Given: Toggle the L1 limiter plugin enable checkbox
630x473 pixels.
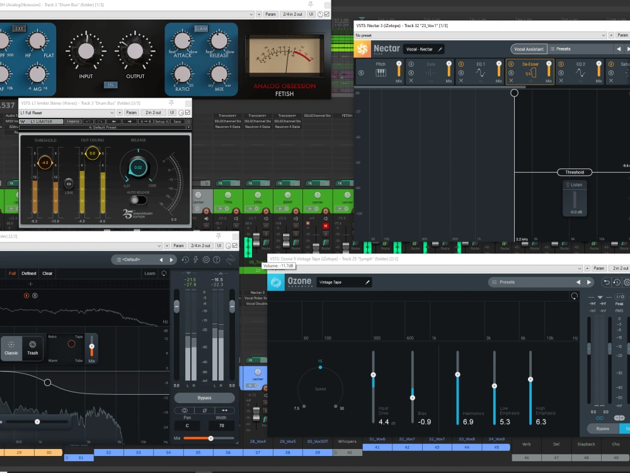Looking at the screenshot, I should coord(188,113).
